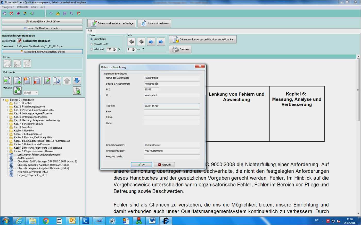Image resolution: width=361 pixels, height=225 pixels.
Task: Click the Ansicht aktualisieren refresh icon
Action: 143,23
